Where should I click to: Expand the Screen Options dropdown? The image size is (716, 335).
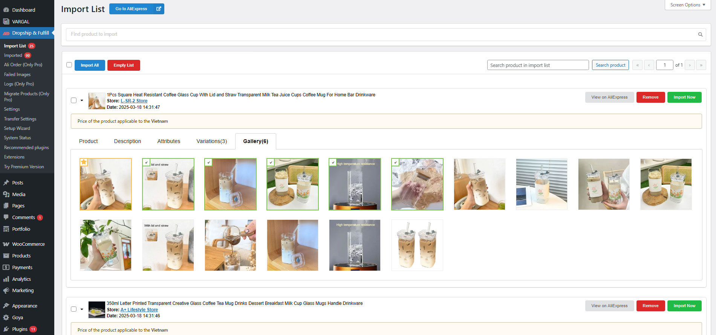point(688,5)
